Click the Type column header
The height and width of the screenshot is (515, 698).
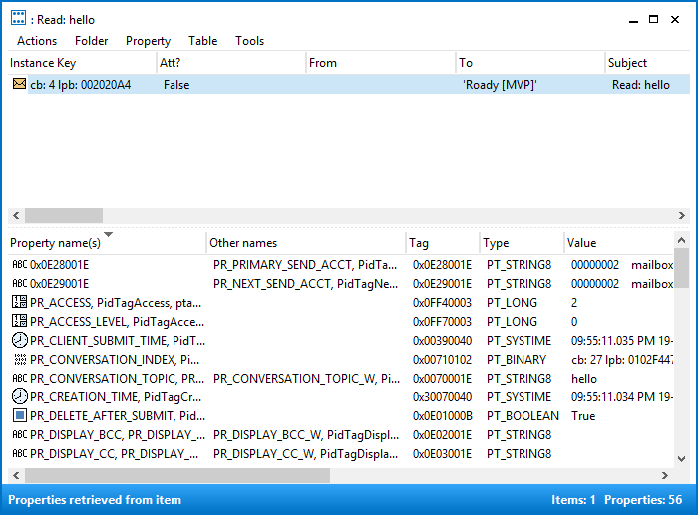496,243
